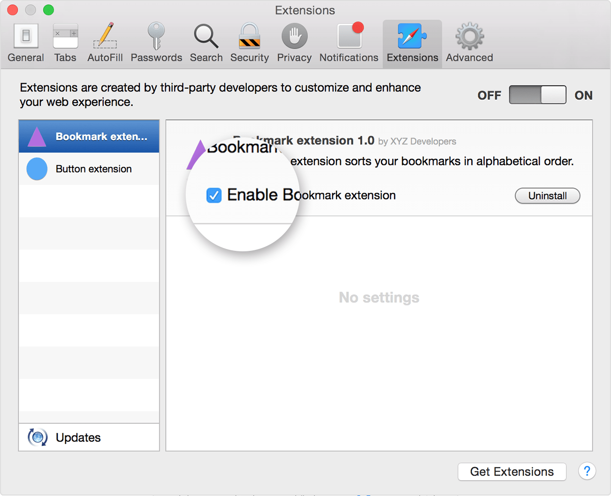611x496 pixels.
Task: Open the Updates section in sidebar
Action: (78, 437)
